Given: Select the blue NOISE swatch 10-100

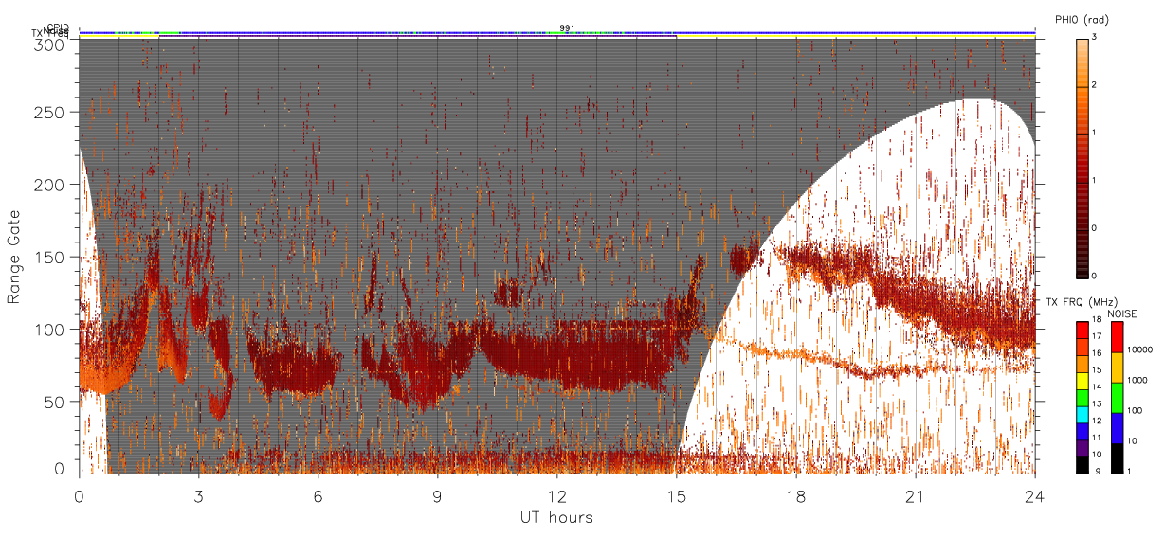Looking at the screenshot, I should tap(1117, 428).
